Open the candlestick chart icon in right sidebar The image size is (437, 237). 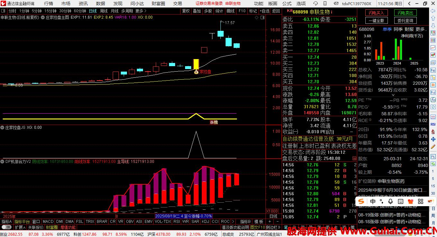pyautogui.click(x=433, y=55)
